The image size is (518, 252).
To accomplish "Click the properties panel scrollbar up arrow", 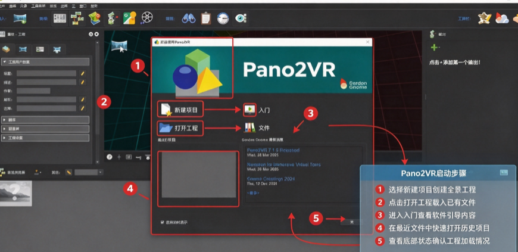I will [97, 43].
